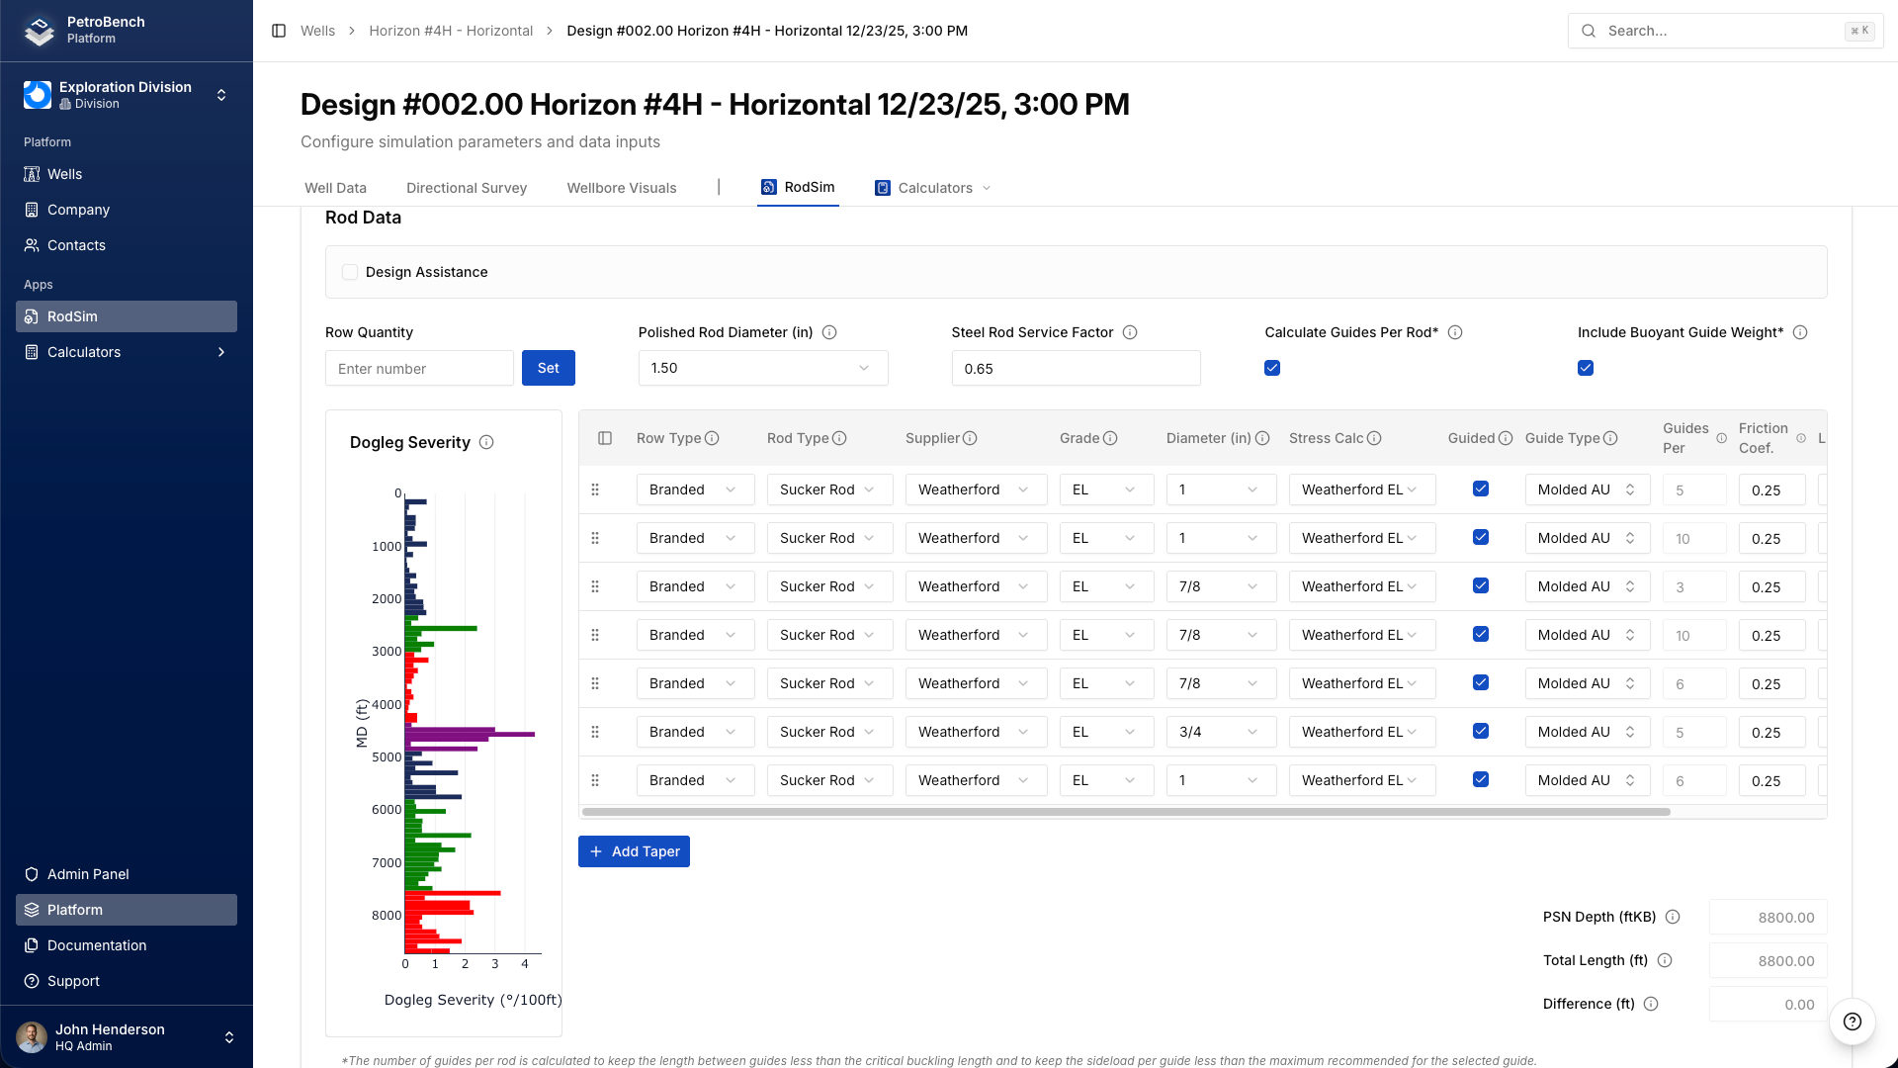
Task: Click the first row drag handle
Action: (595, 489)
